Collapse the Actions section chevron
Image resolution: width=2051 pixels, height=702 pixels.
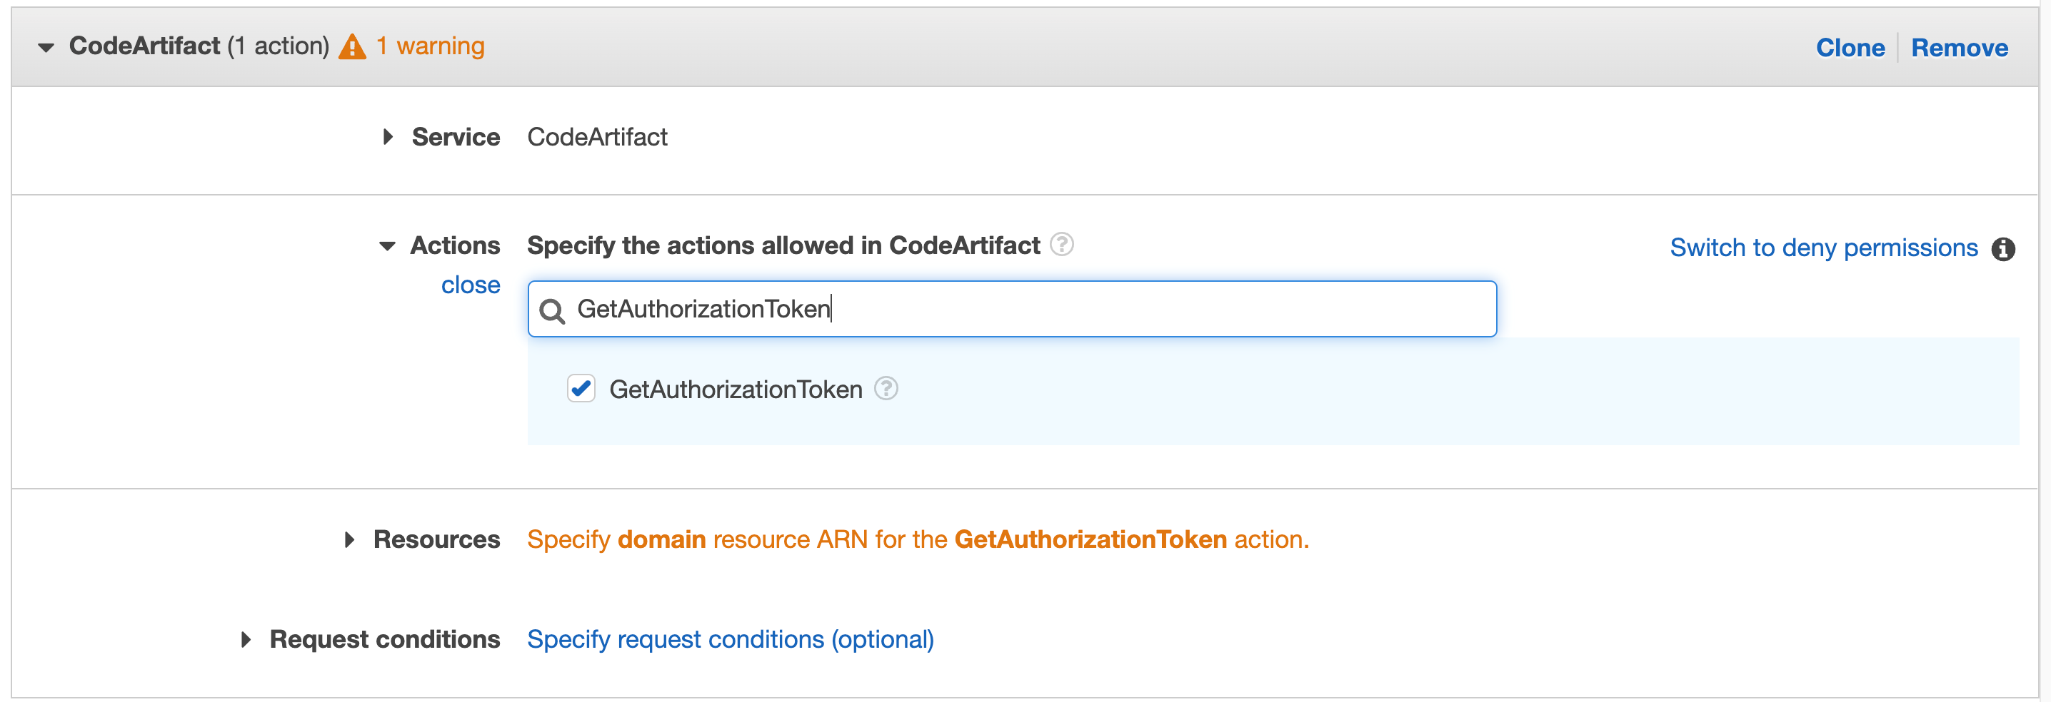click(x=388, y=246)
